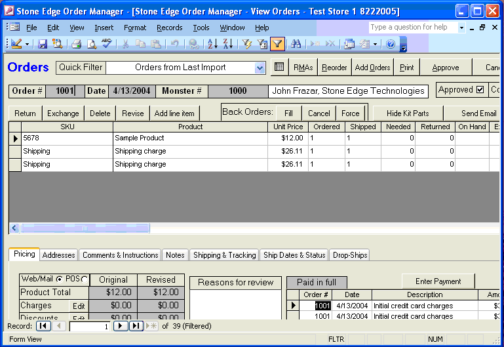Open the Records menu
This screenshot has height=347, width=504.
click(169, 28)
